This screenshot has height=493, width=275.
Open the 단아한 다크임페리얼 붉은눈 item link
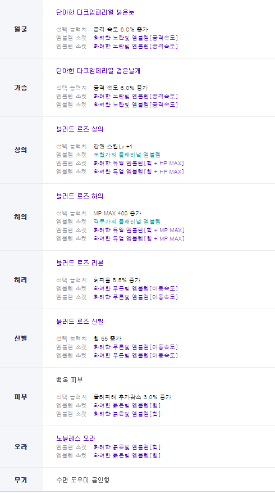pos(95,12)
